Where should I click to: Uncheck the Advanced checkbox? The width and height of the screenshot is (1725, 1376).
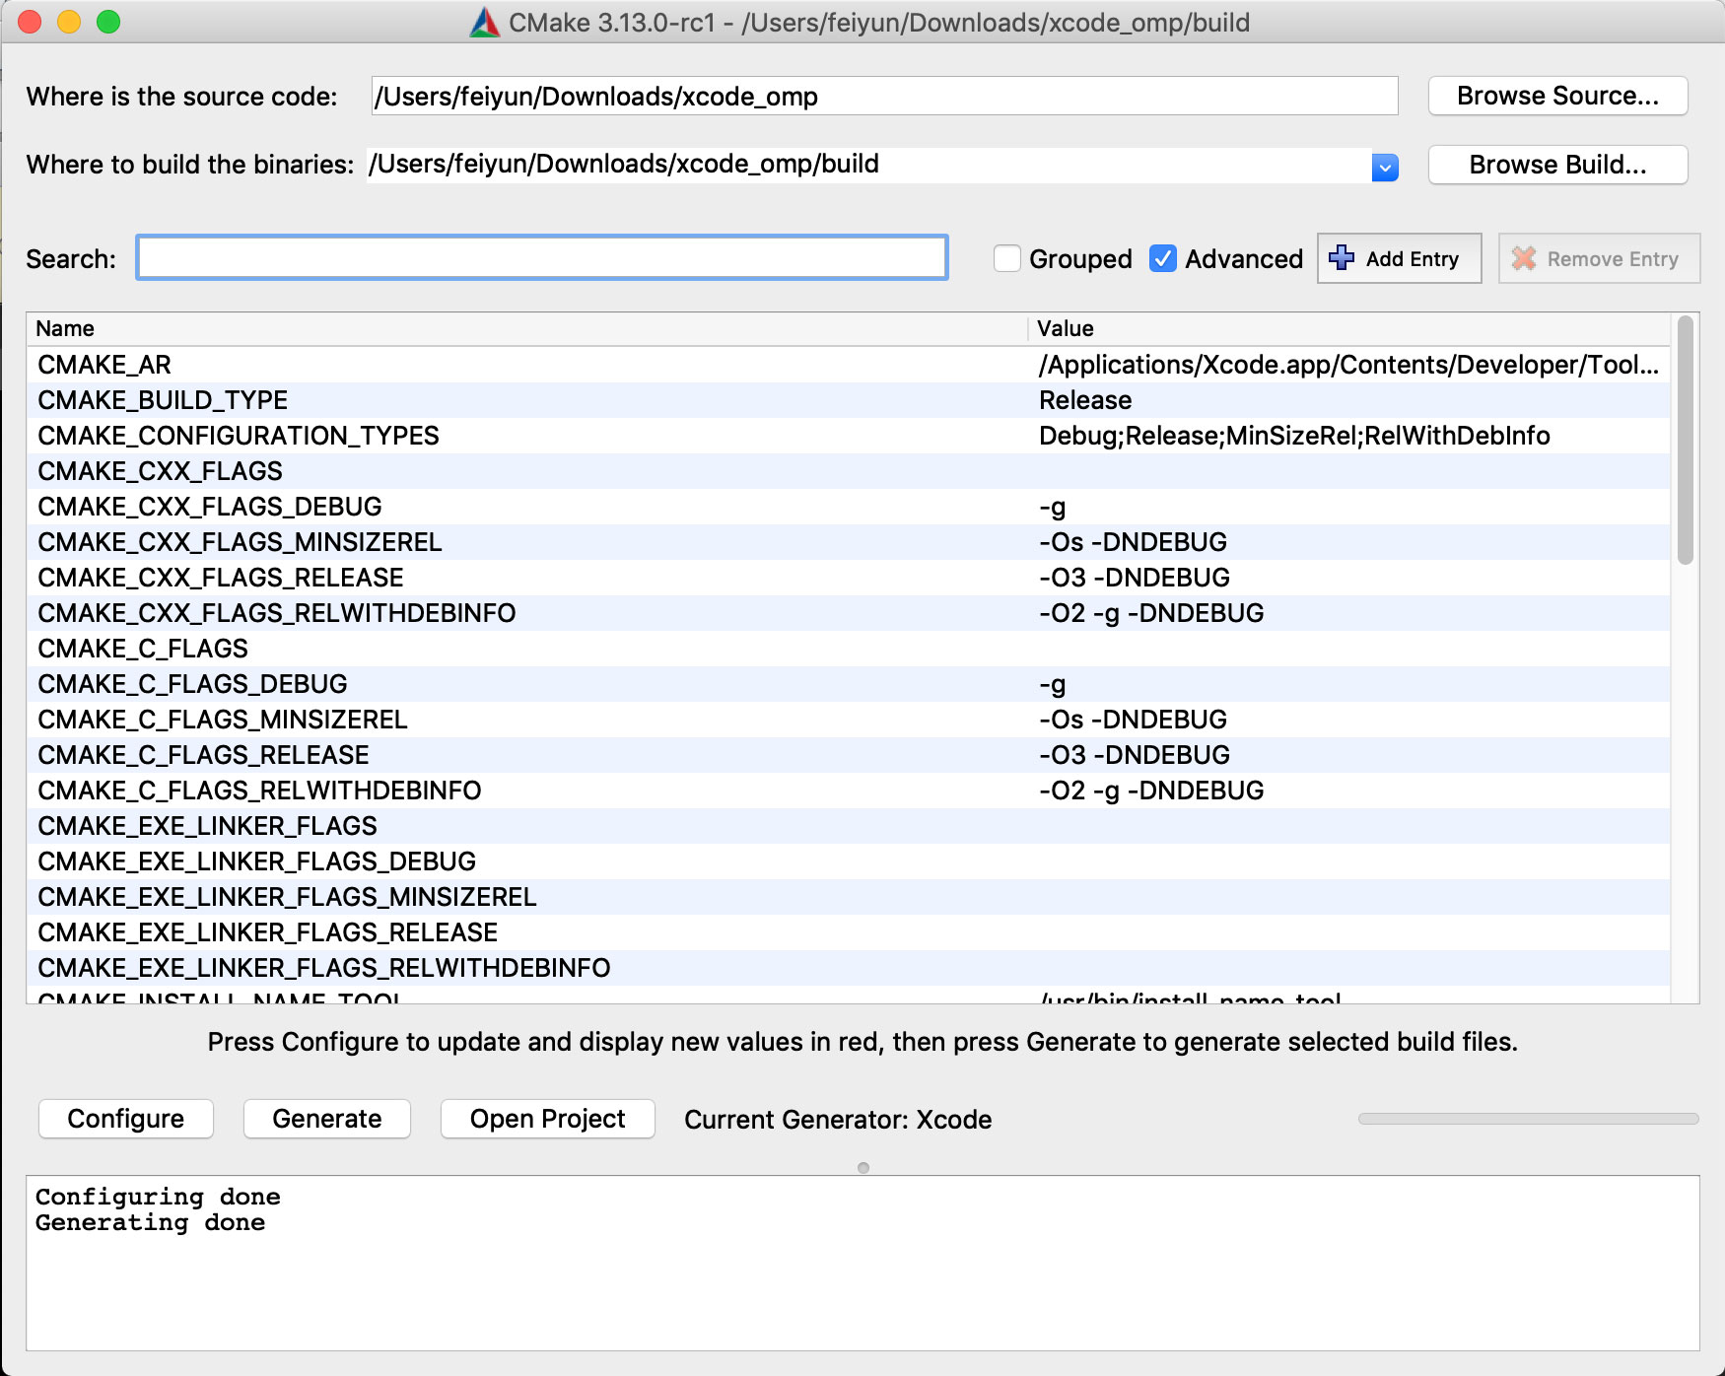pos(1163,258)
